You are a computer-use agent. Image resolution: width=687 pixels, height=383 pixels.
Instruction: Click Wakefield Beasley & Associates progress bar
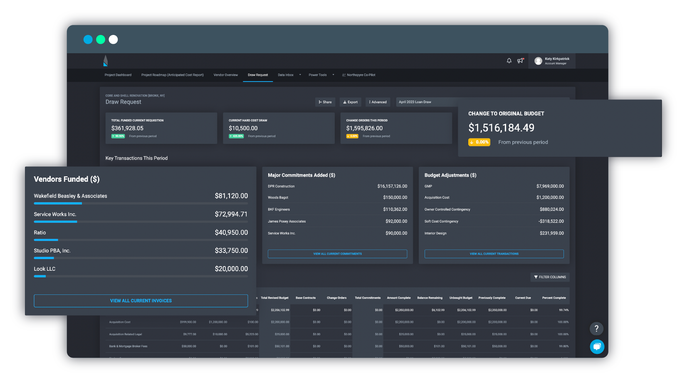pos(141,203)
